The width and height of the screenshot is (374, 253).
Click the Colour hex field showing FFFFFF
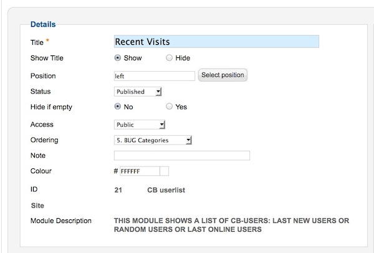(x=140, y=171)
